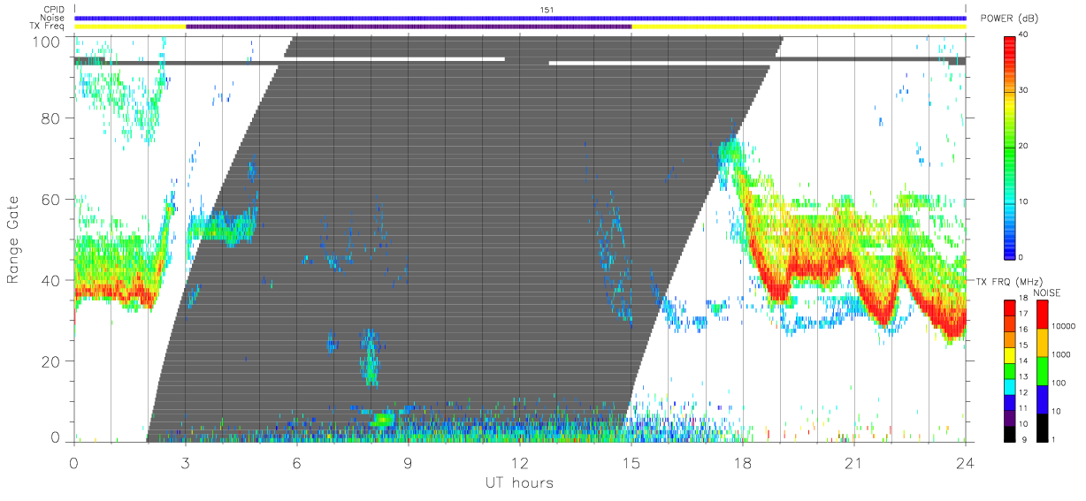
Task: Click the 9 tick label on UT hours axis
Action: [409, 462]
